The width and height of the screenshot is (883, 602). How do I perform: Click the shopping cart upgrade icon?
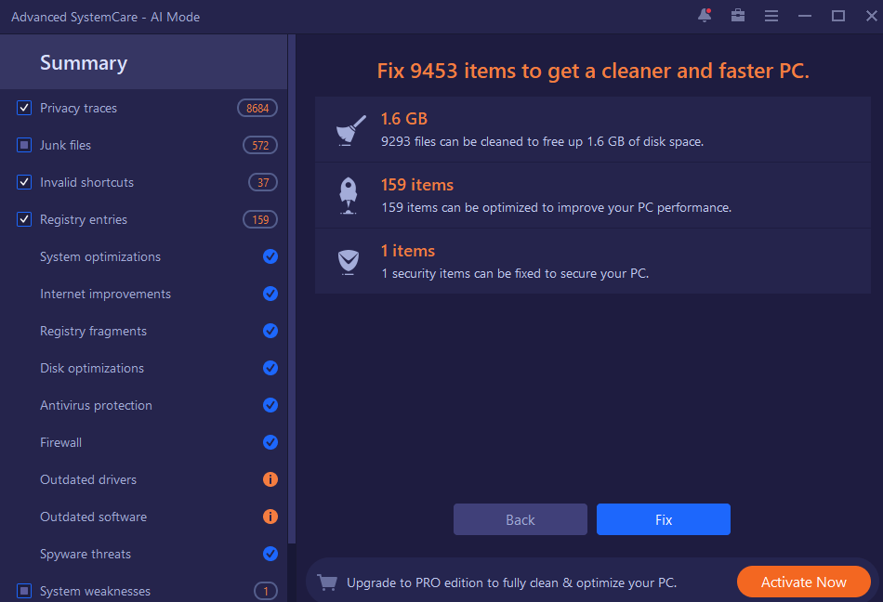point(327,582)
